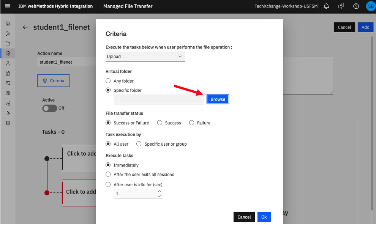Increase idle seconds with up arrow
The image size is (376, 225).
coord(159,191)
